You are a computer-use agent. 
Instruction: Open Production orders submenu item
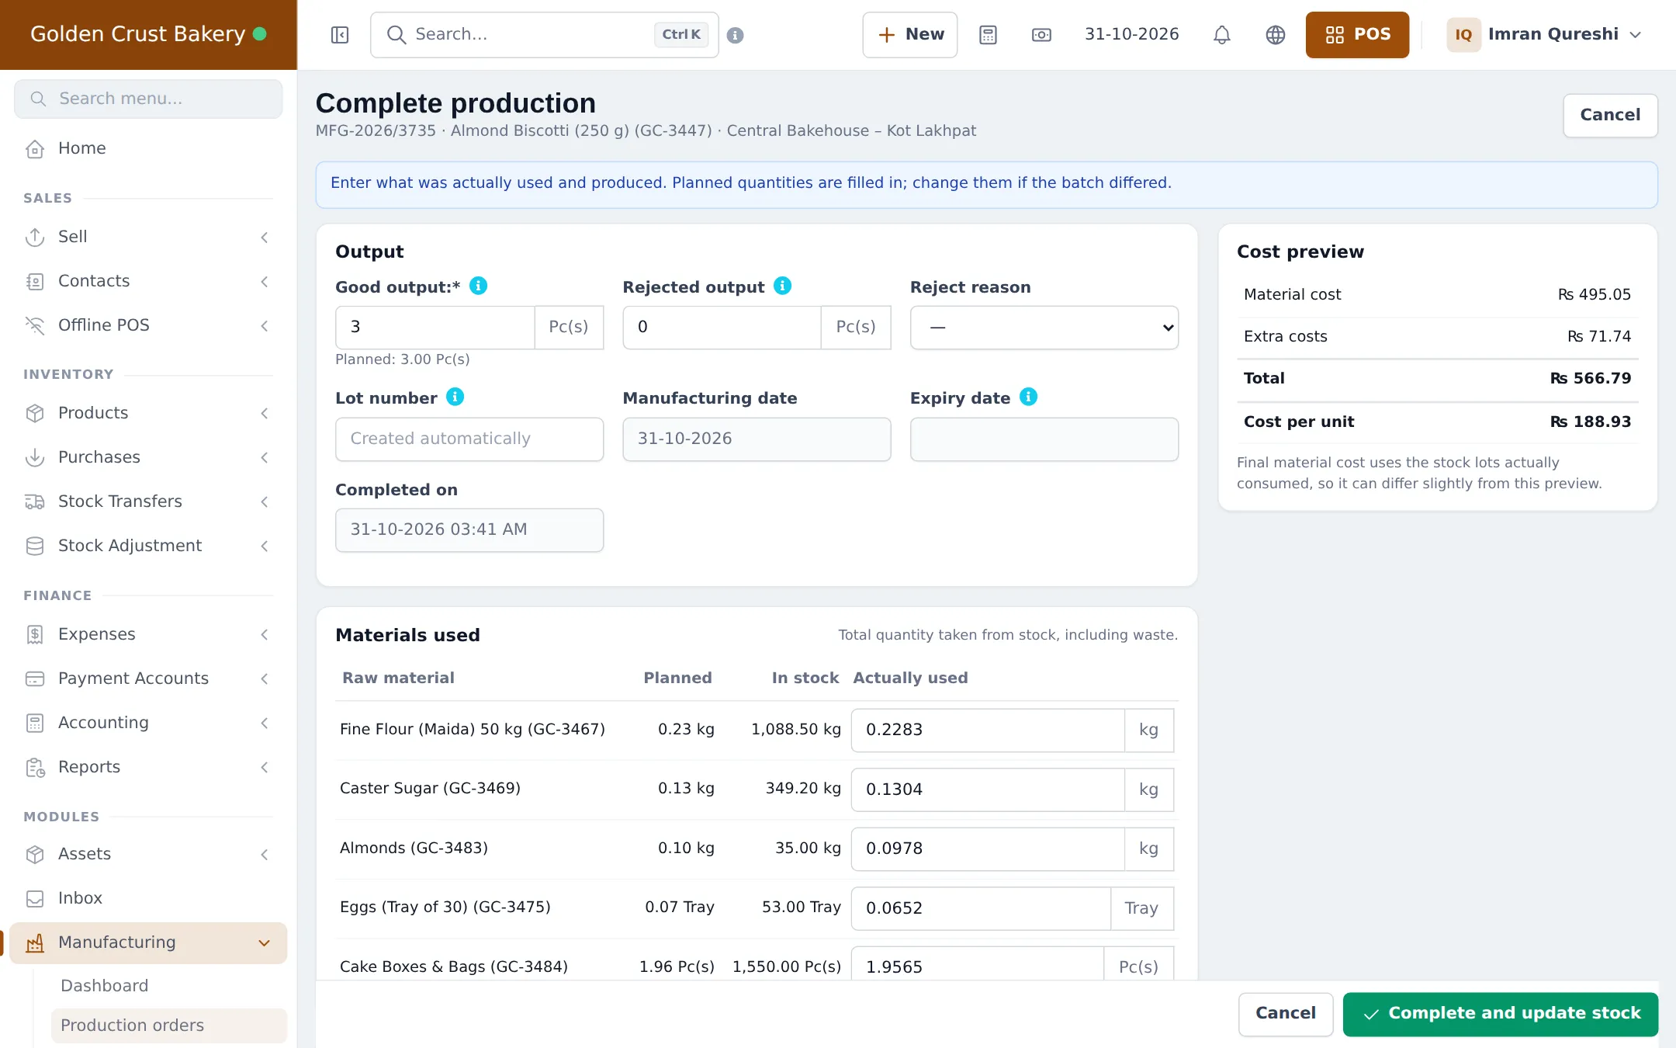click(x=168, y=1025)
